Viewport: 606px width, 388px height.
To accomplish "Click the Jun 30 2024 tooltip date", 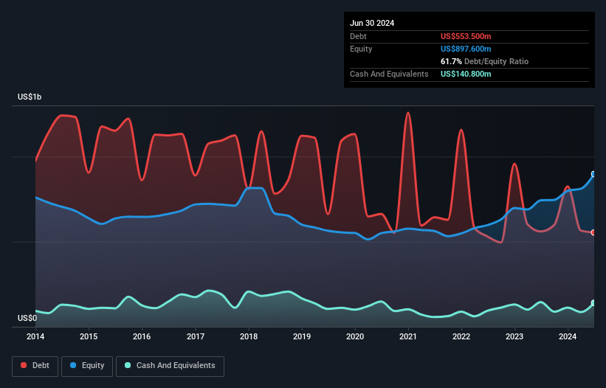I will 372,23.
